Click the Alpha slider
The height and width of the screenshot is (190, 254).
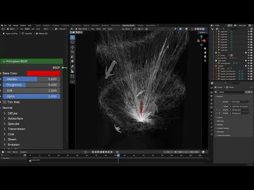[x=31, y=97]
